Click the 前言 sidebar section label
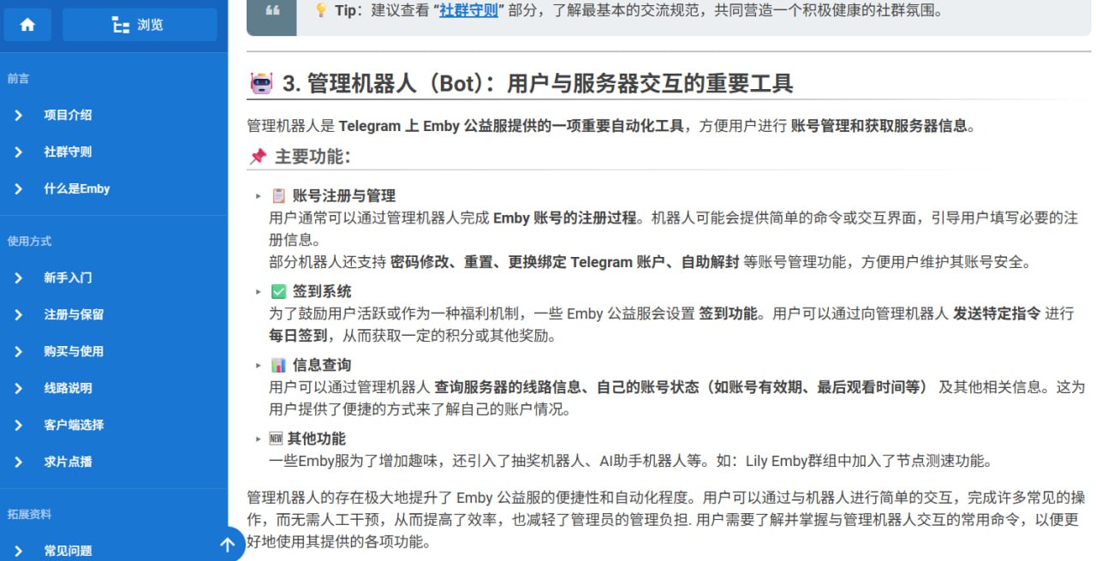 [x=18, y=78]
